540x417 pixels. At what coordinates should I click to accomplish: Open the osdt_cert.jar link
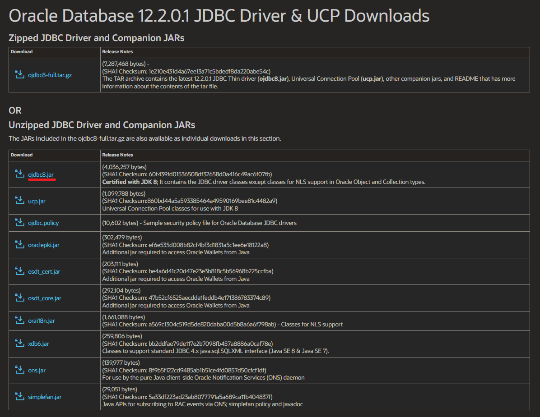click(44, 271)
